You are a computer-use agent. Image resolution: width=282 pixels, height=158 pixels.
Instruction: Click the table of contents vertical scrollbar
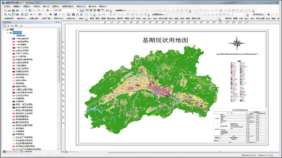click(59, 57)
